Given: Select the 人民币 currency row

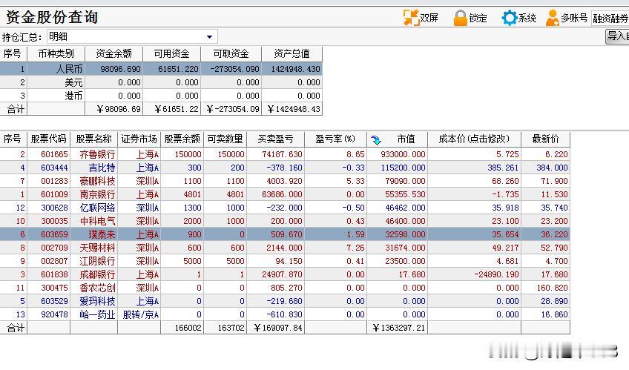Looking at the screenshot, I should 161,69.
